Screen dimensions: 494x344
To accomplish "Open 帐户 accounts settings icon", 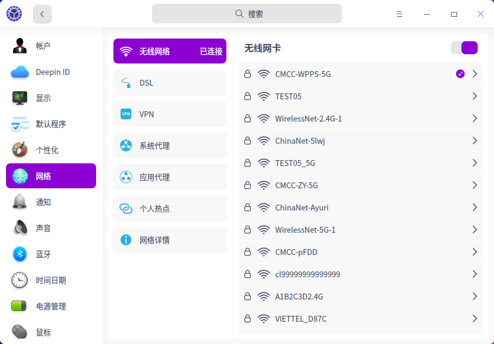I will pos(20,46).
